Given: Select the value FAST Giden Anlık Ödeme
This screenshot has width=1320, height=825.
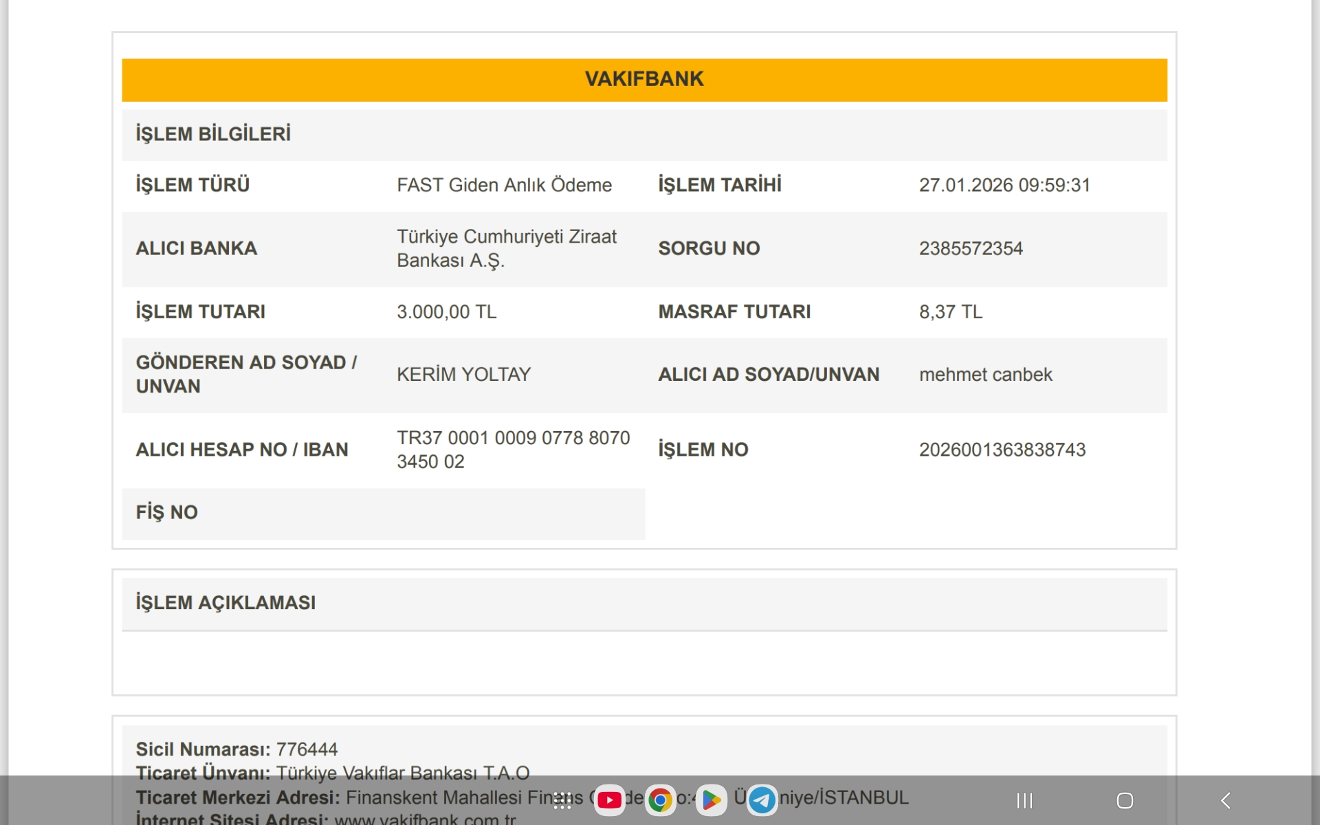Looking at the screenshot, I should (504, 185).
